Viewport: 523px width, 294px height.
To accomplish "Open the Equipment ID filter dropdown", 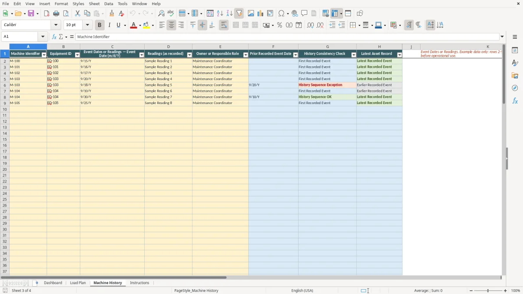I will (x=77, y=55).
